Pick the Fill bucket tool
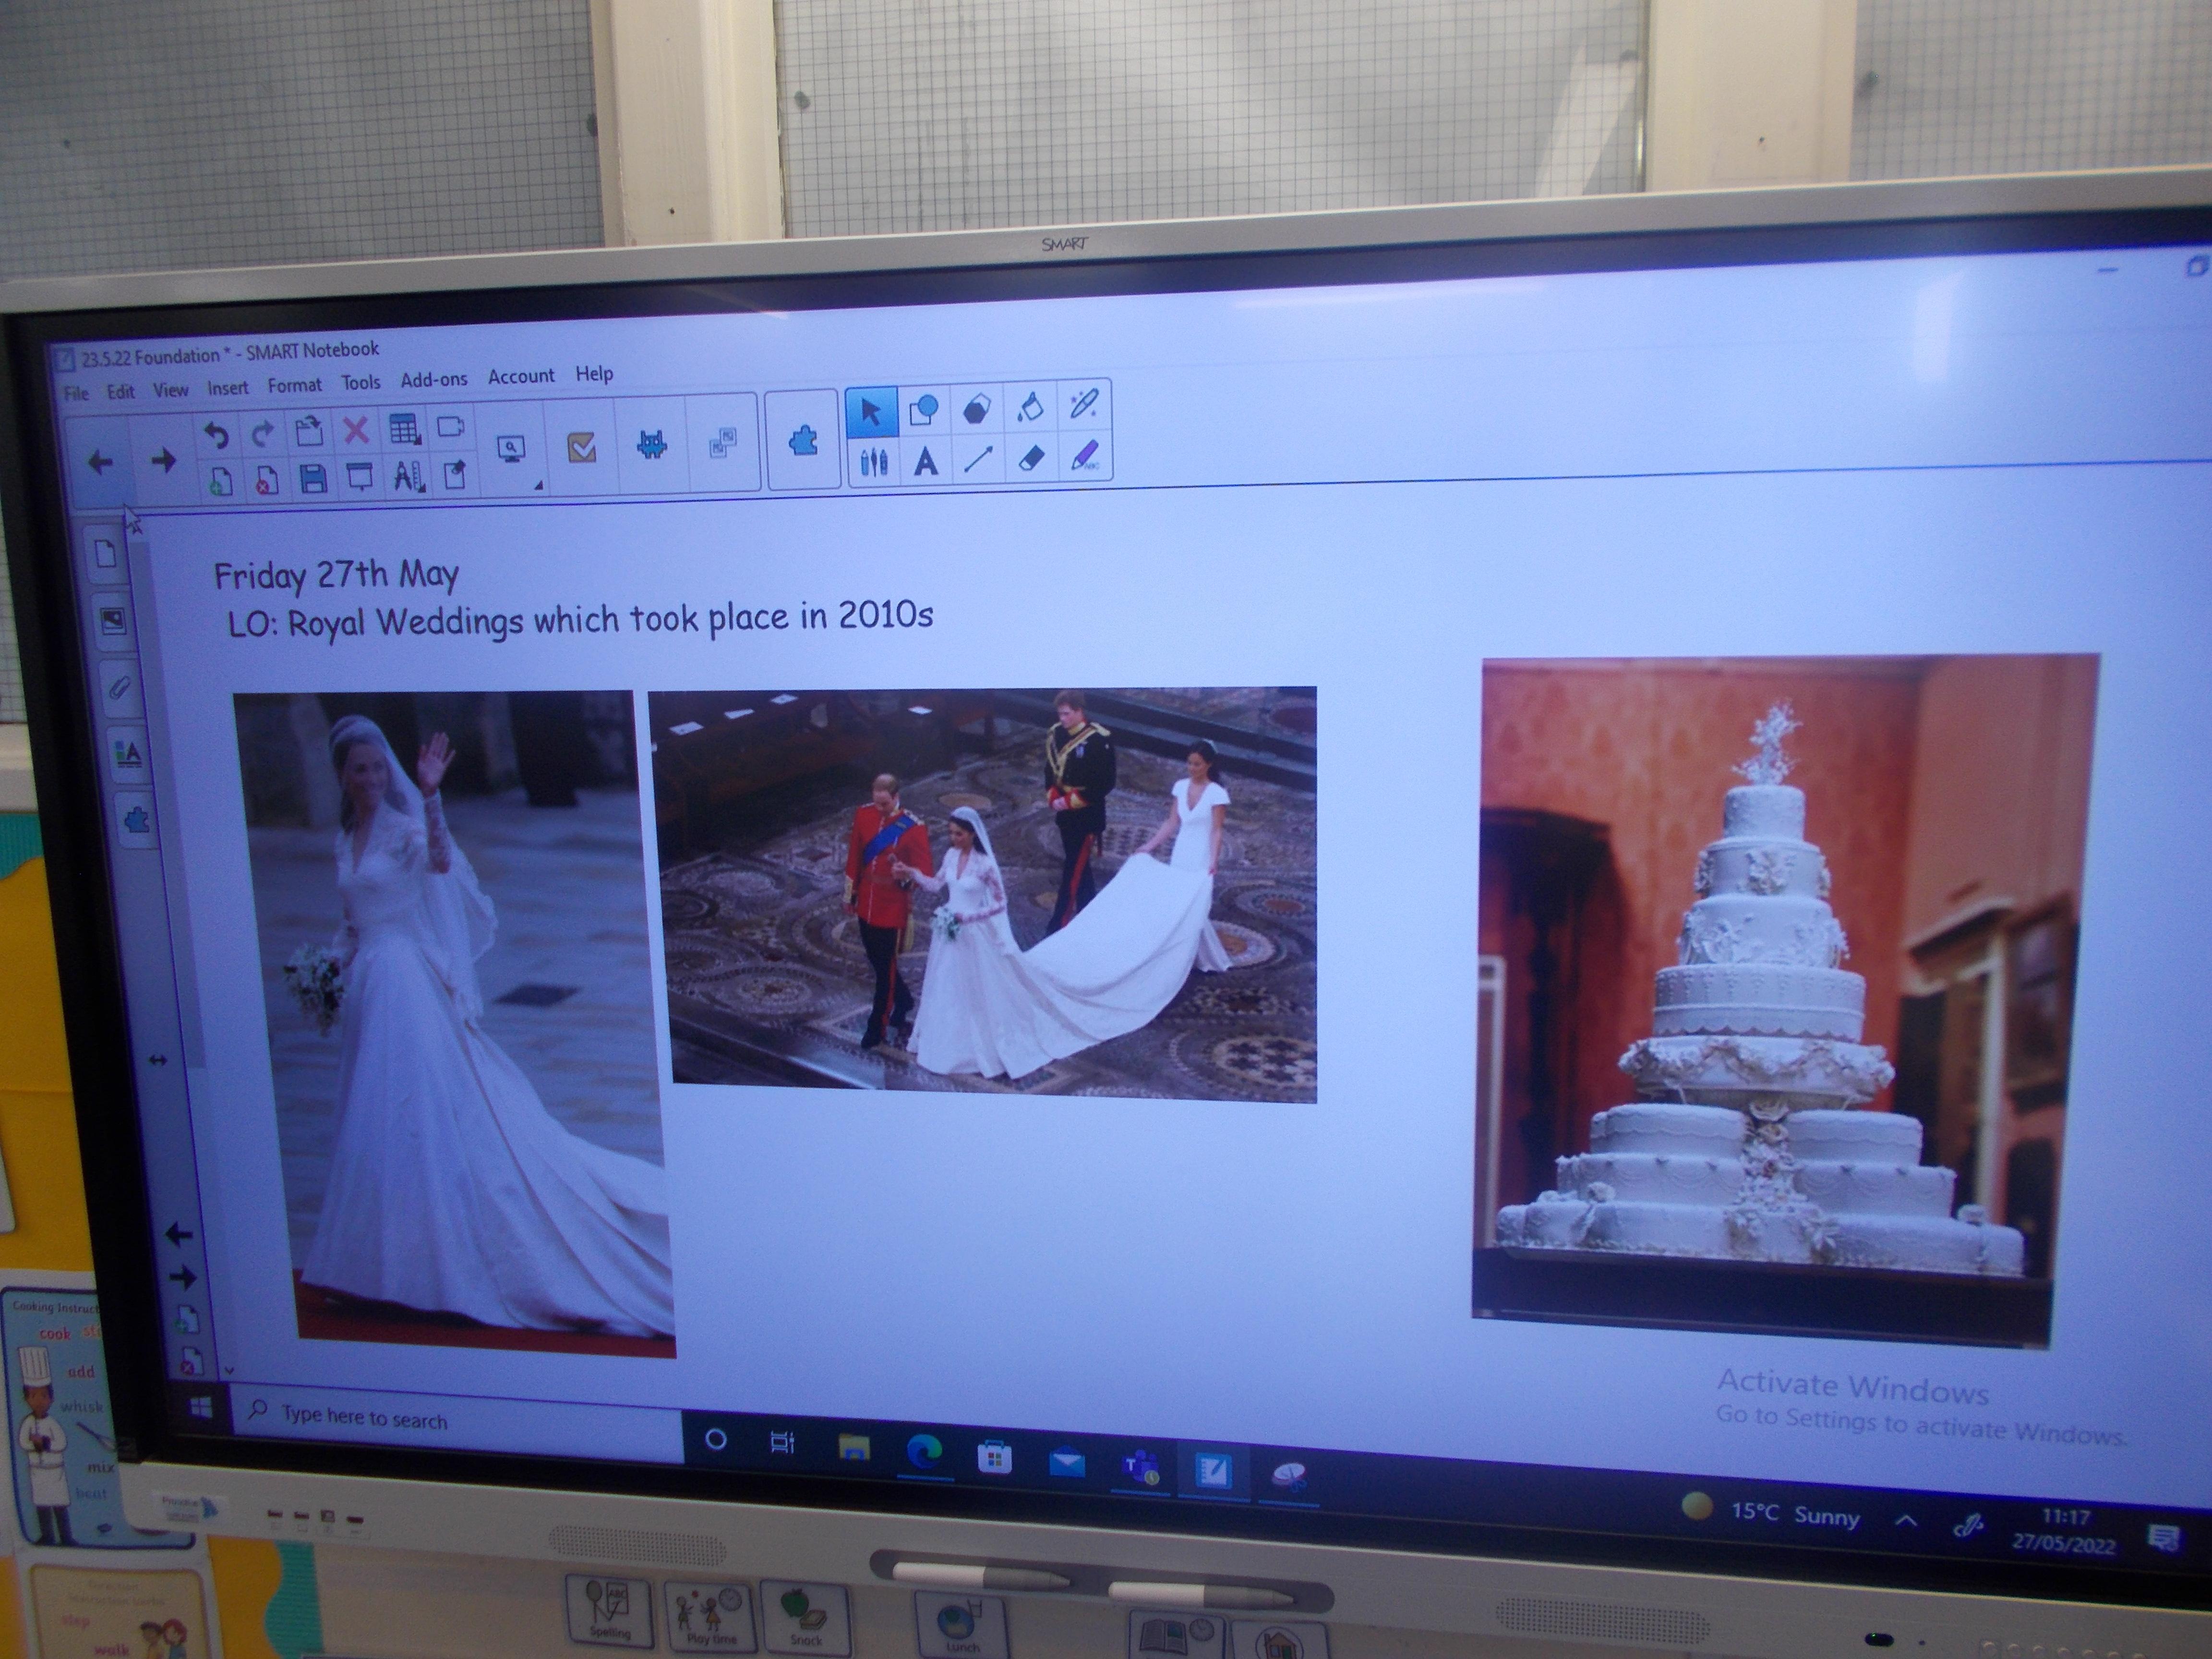 (1030, 407)
